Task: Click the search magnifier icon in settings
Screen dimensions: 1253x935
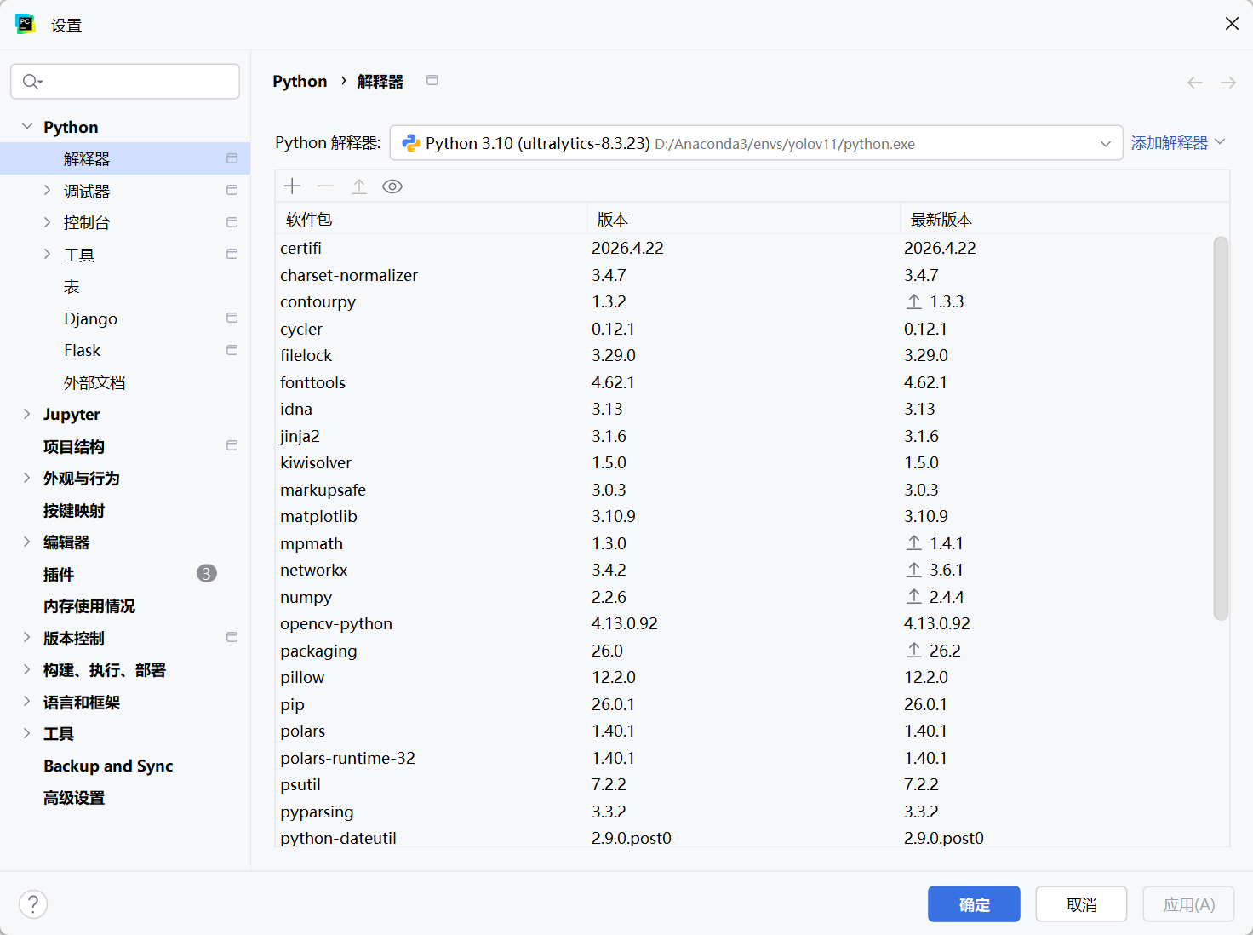Action: coord(31,82)
